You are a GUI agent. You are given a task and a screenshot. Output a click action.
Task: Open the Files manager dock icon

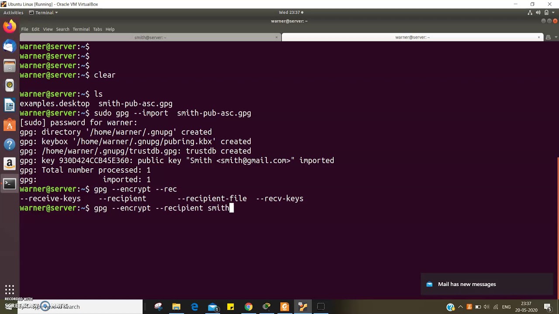(10, 66)
